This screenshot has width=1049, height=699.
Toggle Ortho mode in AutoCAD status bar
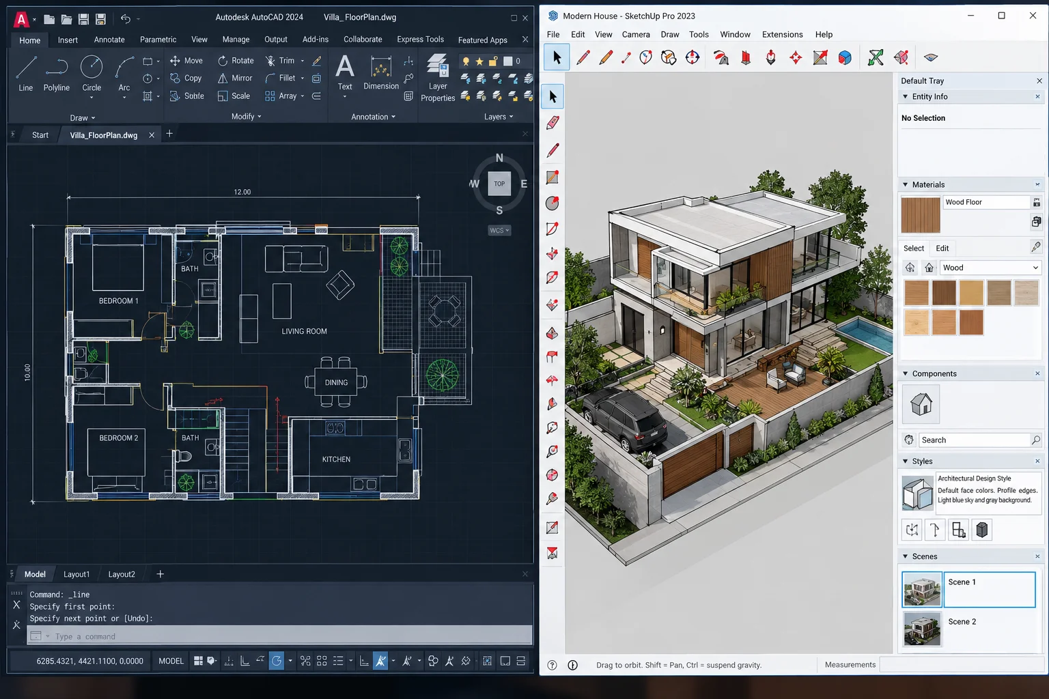tap(244, 661)
